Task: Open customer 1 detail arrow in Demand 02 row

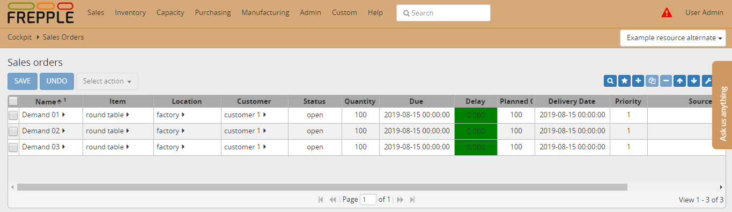Action: point(264,131)
